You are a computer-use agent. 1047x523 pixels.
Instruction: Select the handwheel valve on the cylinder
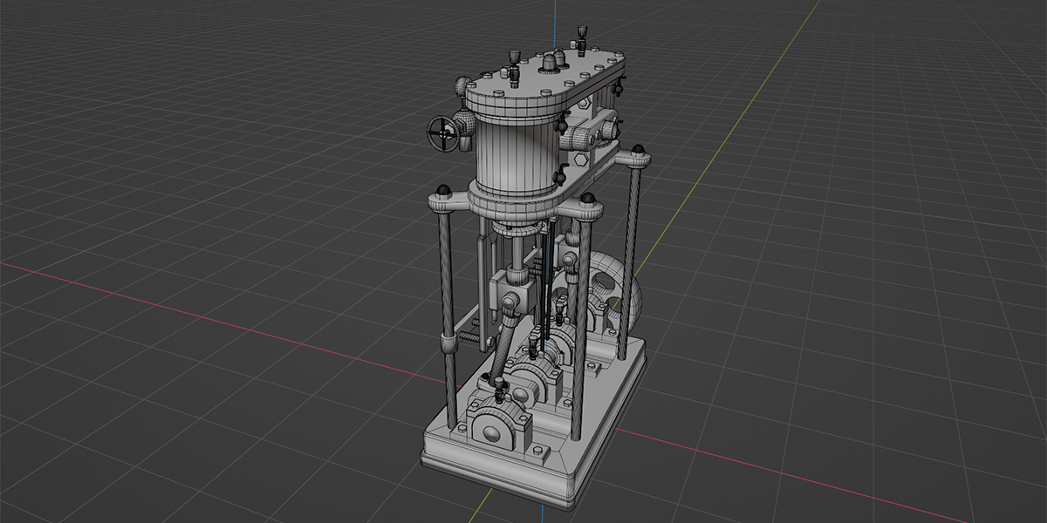tap(442, 133)
